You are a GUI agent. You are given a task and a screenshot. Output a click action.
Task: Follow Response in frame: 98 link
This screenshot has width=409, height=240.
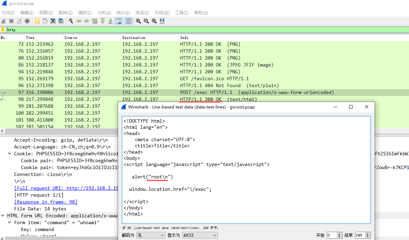pyautogui.click(x=46, y=202)
